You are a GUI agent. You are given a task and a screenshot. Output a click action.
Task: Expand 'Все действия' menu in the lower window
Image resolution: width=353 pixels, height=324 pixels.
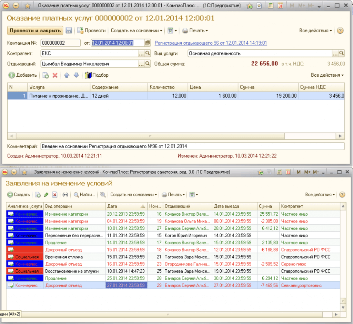click(320, 195)
